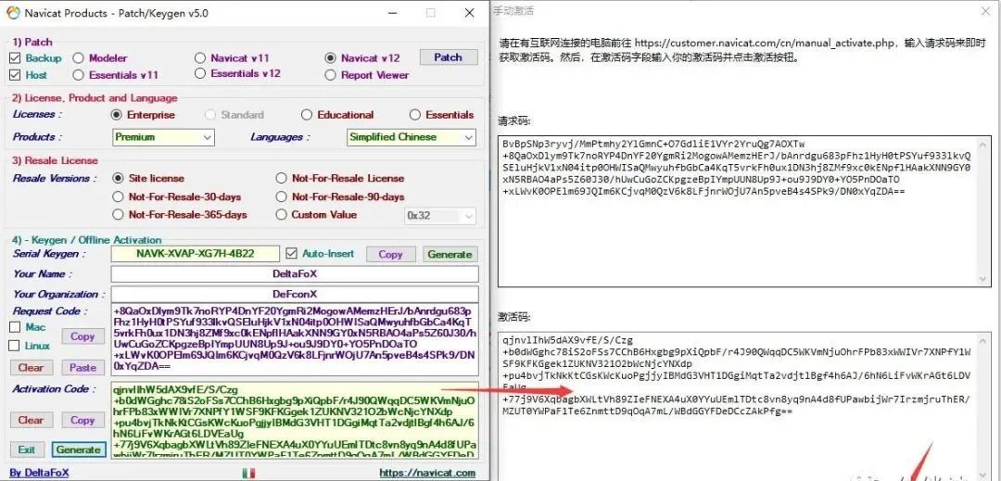Copy the serial keygen value

(x=390, y=254)
